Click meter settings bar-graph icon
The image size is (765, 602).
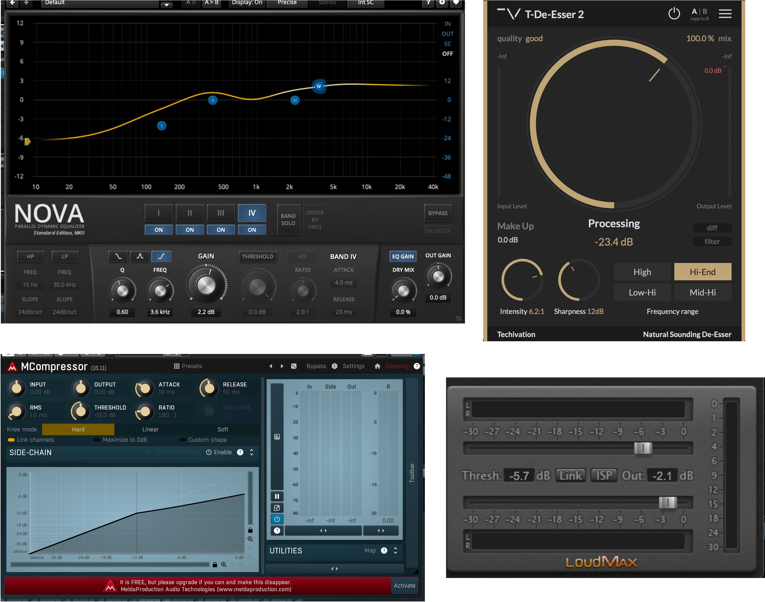(x=277, y=437)
